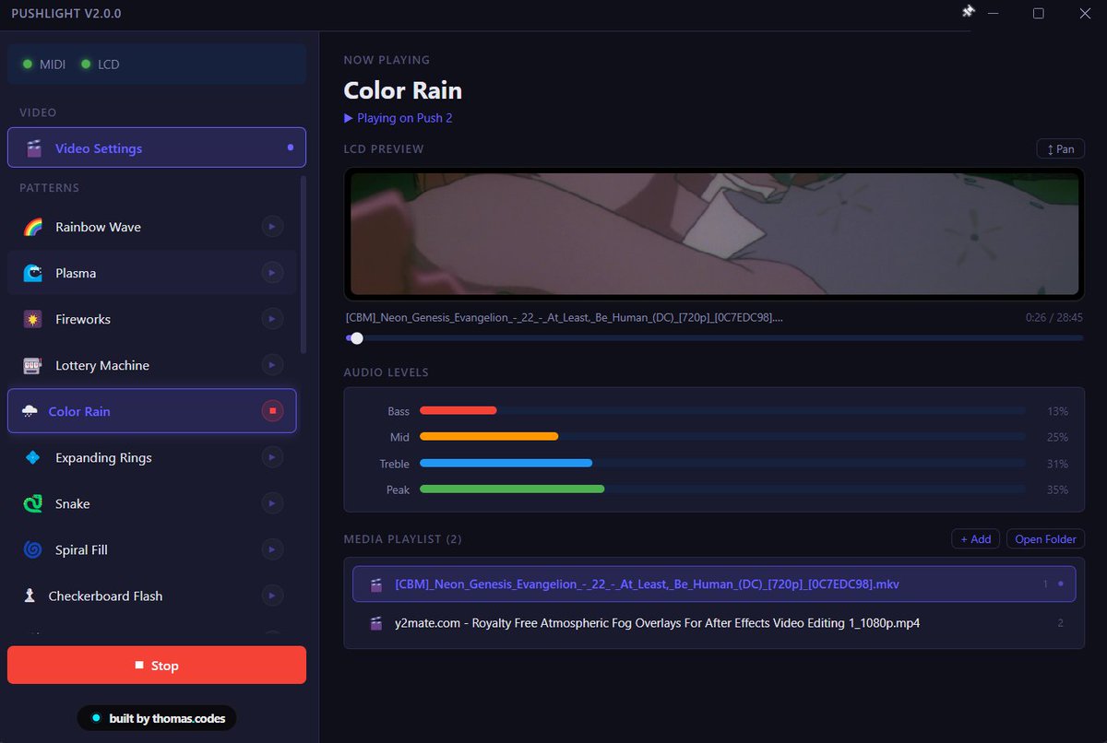Click the Rainbow Wave pattern icon
Screen dimensions: 1107x743
coord(33,227)
